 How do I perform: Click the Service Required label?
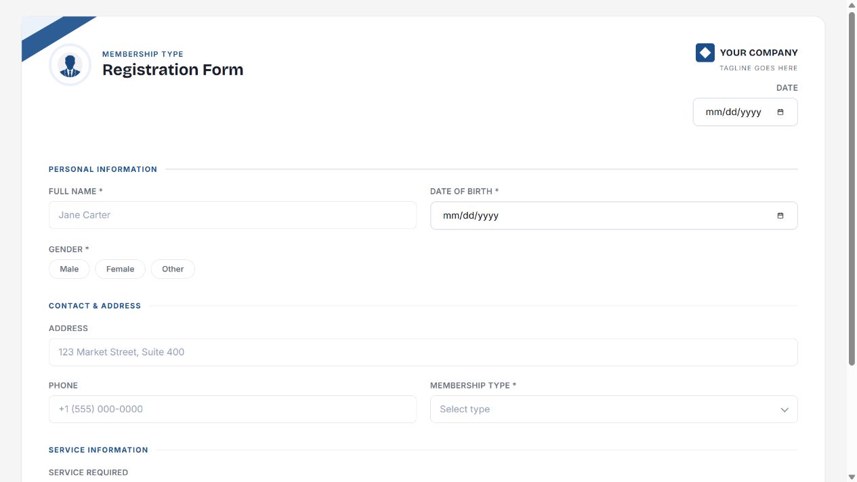click(x=88, y=473)
